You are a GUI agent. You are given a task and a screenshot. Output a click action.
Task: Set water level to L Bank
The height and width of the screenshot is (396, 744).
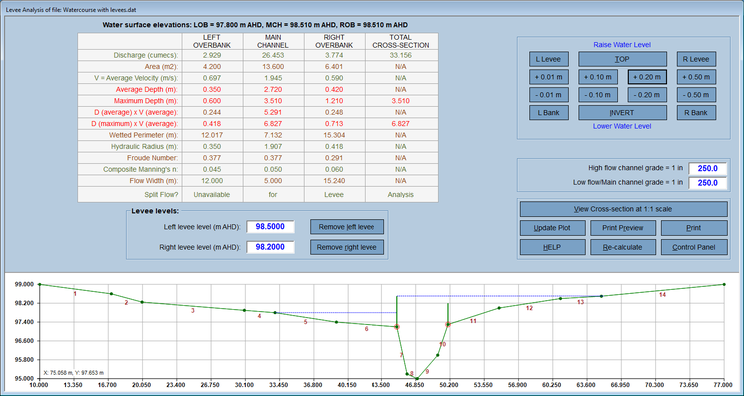click(x=549, y=113)
